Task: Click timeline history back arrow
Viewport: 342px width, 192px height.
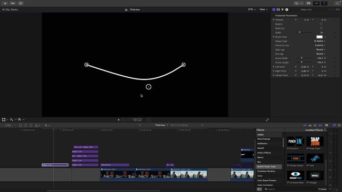Action: [x=139, y=125]
